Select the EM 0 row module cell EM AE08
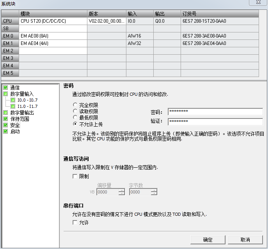The width and height of the screenshot is (268, 249). [x=53, y=36]
